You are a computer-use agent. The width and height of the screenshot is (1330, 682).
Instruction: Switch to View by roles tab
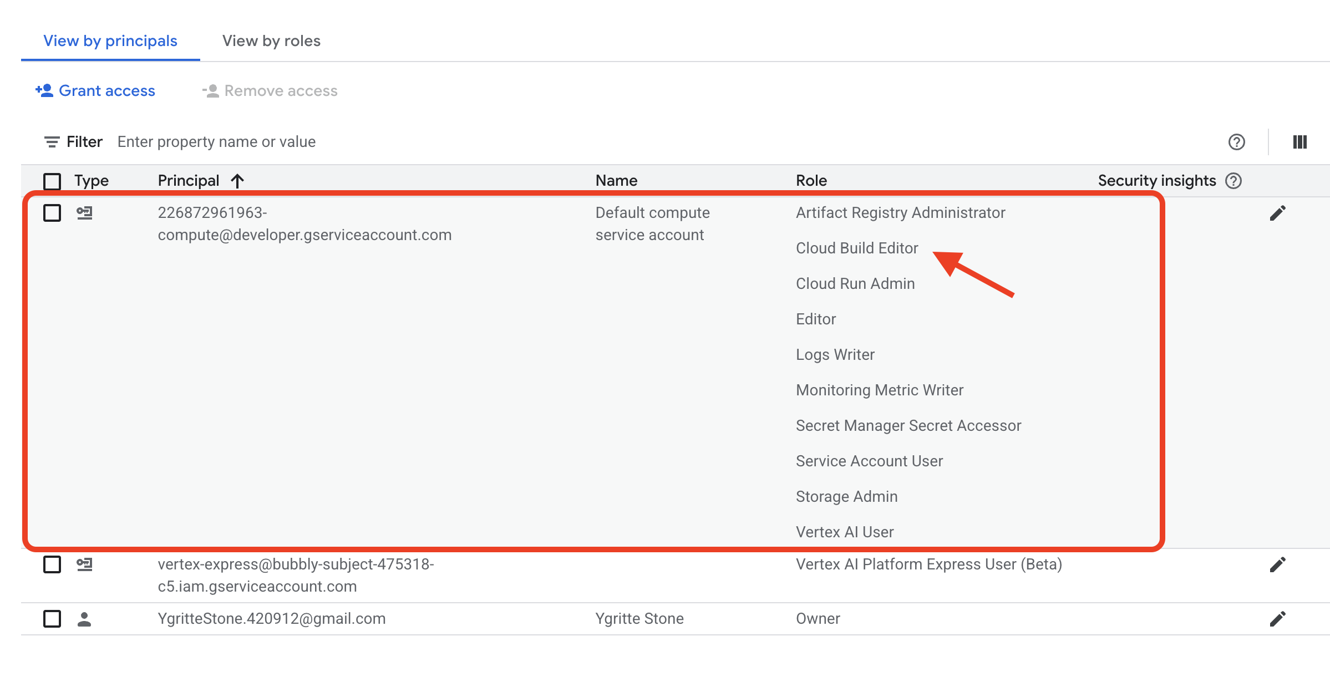(x=271, y=41)
